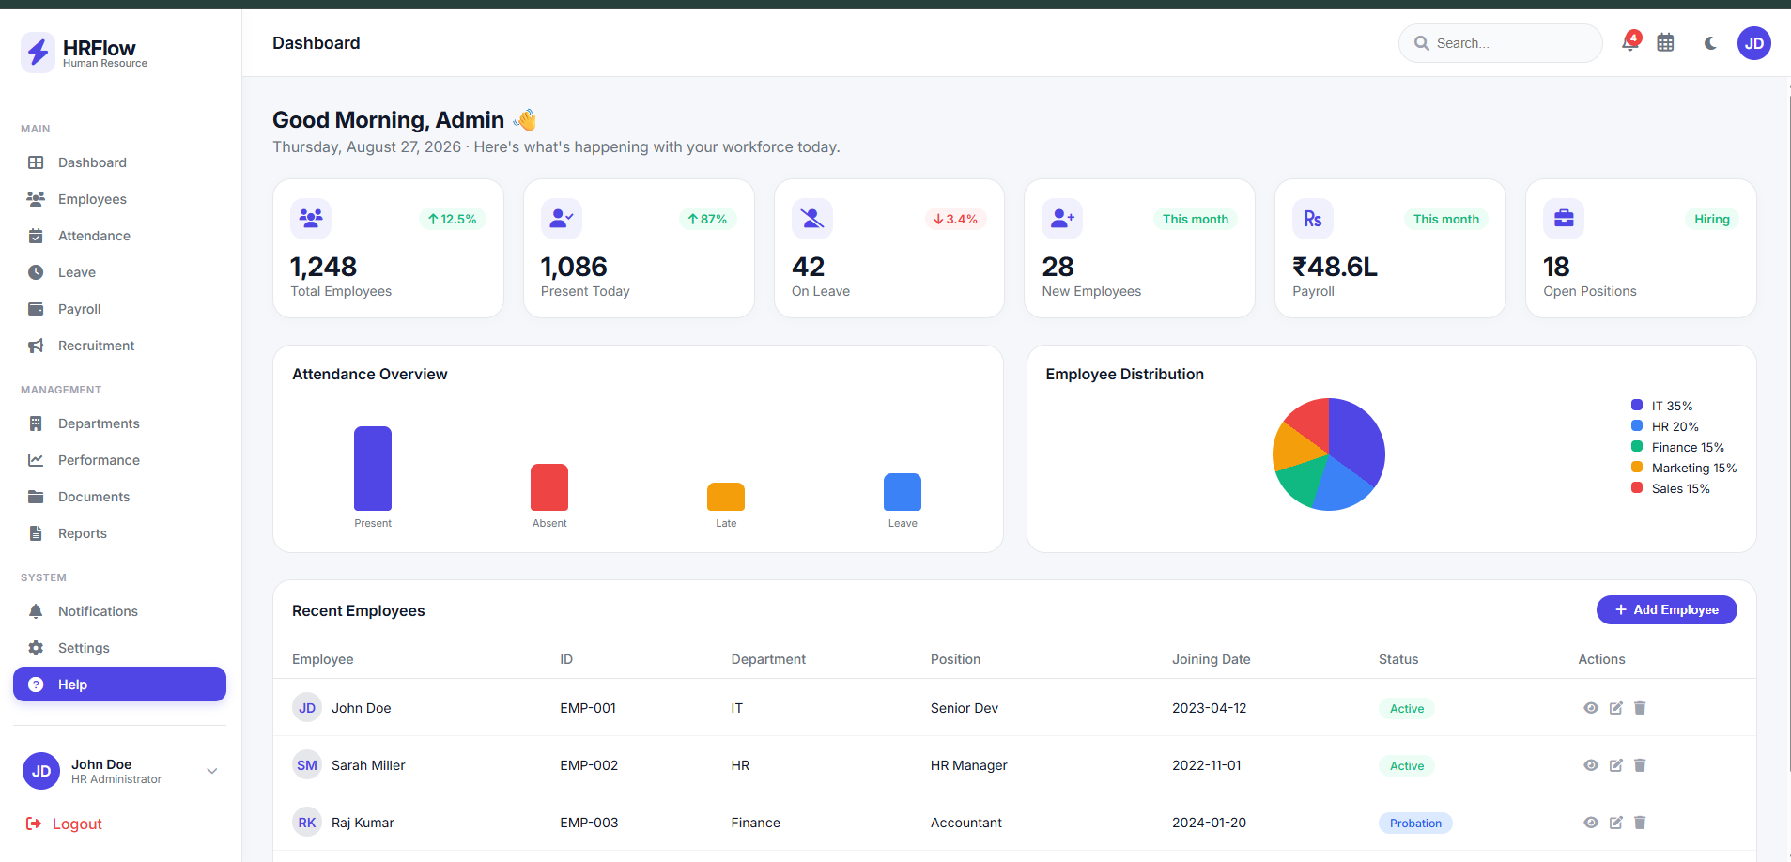Viewport: 1791px width, 862px height.
Task: Toggle dark mode moon icon
Action: [x=1710, y=43]
